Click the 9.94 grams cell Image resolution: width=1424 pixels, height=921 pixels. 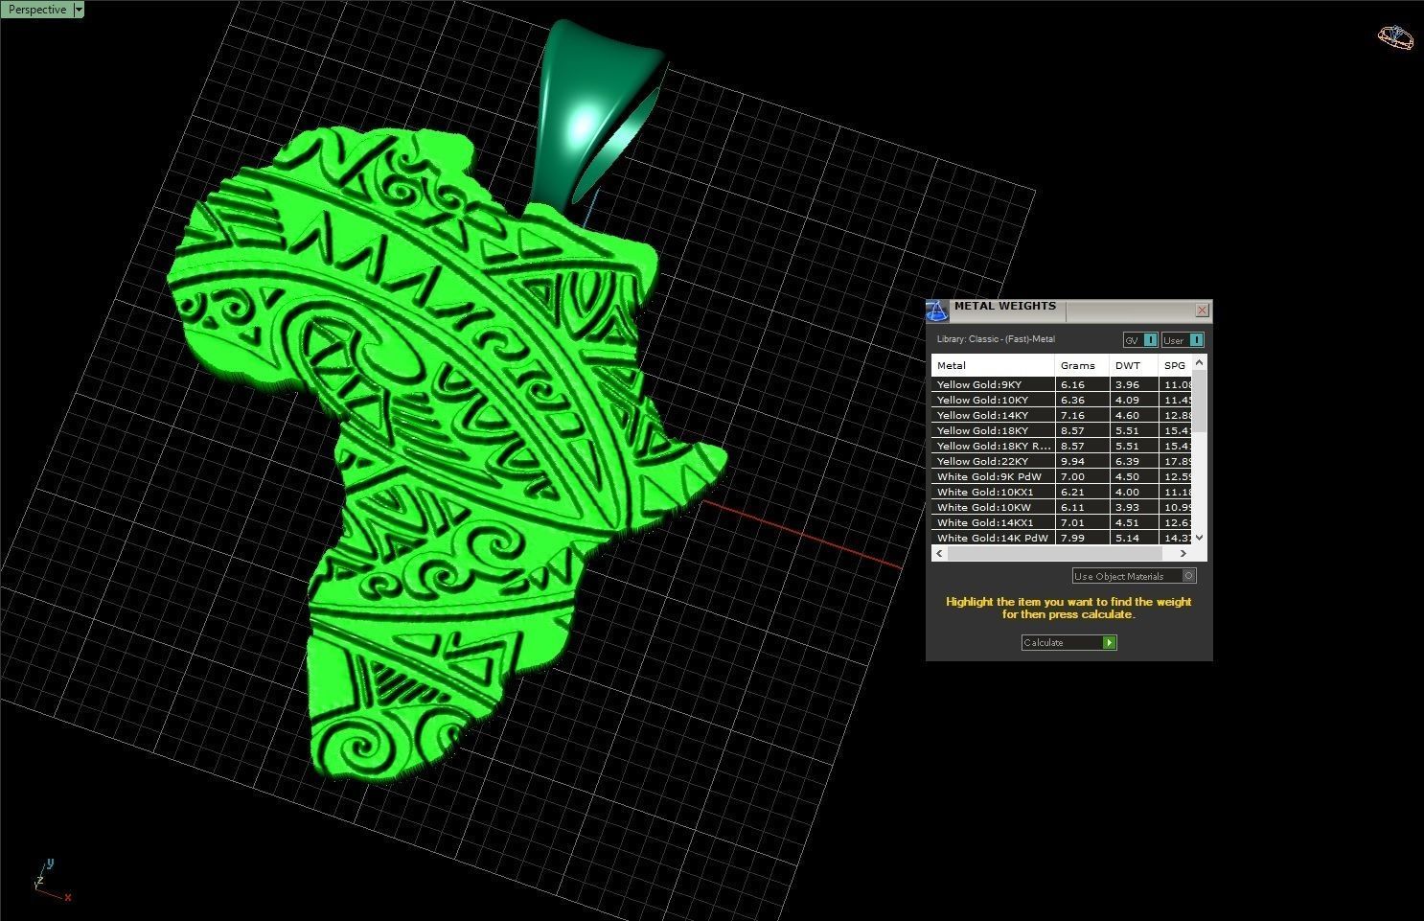[x=1082, y=461]
